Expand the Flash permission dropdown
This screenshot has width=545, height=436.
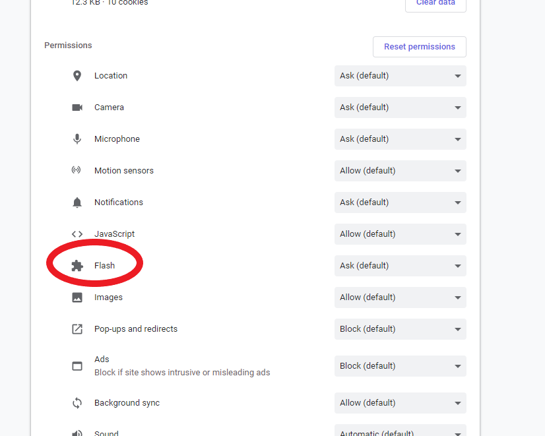[x=400, y=266]
